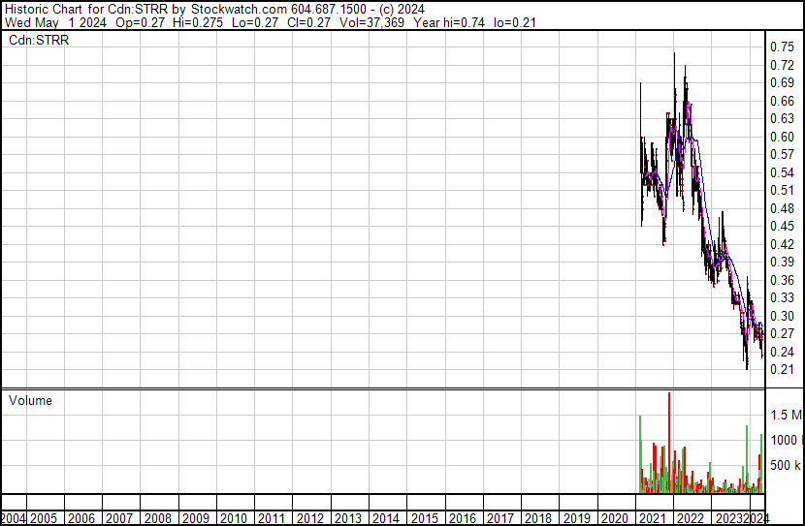Click the 2015 year label
The height and width of the screenshot is (526, 805).
point(424,517)
